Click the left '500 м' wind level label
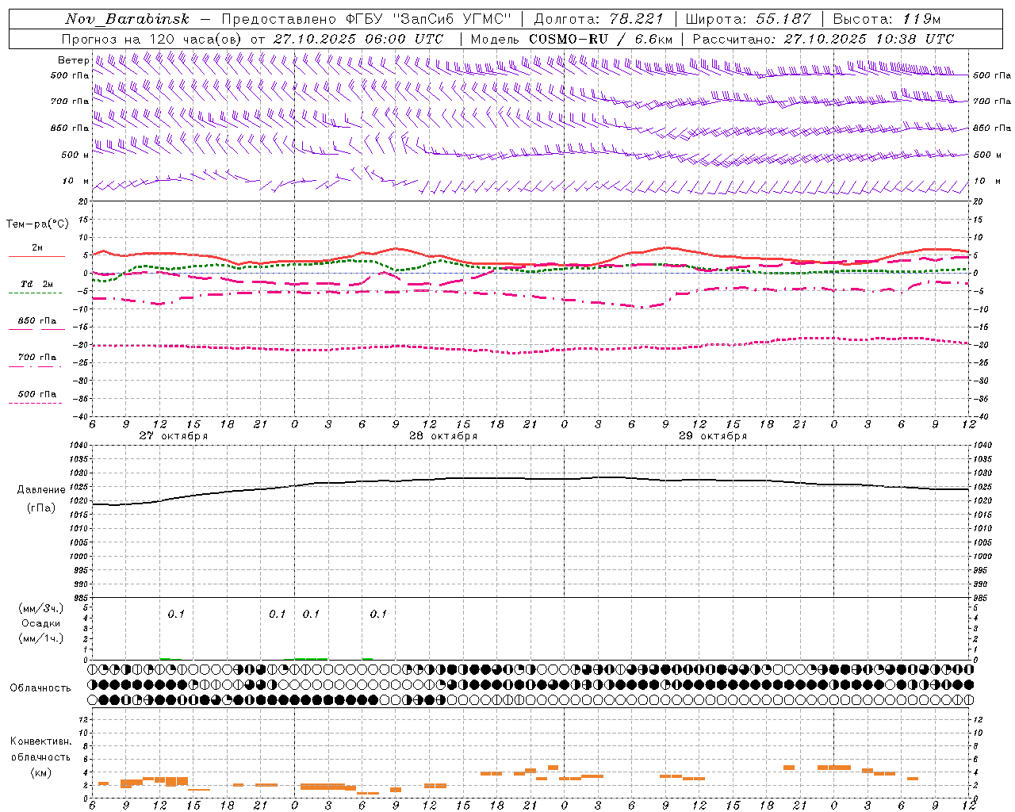This screenshot has width=1015, height=812. click(75, 155)
